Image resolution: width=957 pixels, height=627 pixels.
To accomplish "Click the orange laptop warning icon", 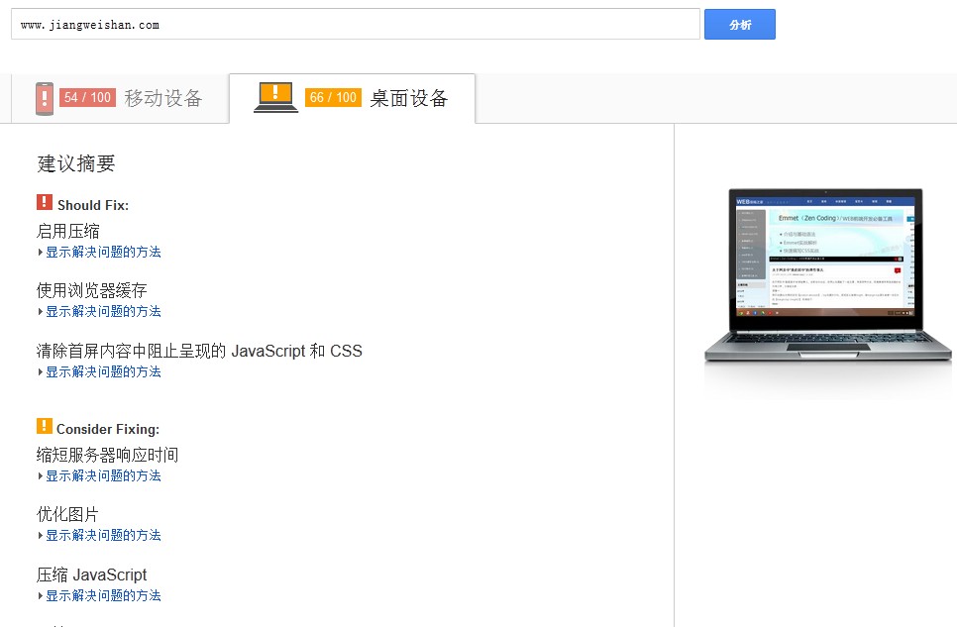I will (275, 98).
